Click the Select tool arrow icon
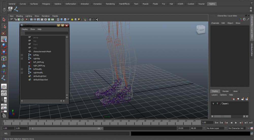Viewport: 254px width, 140px height. [x=4, y=19]
